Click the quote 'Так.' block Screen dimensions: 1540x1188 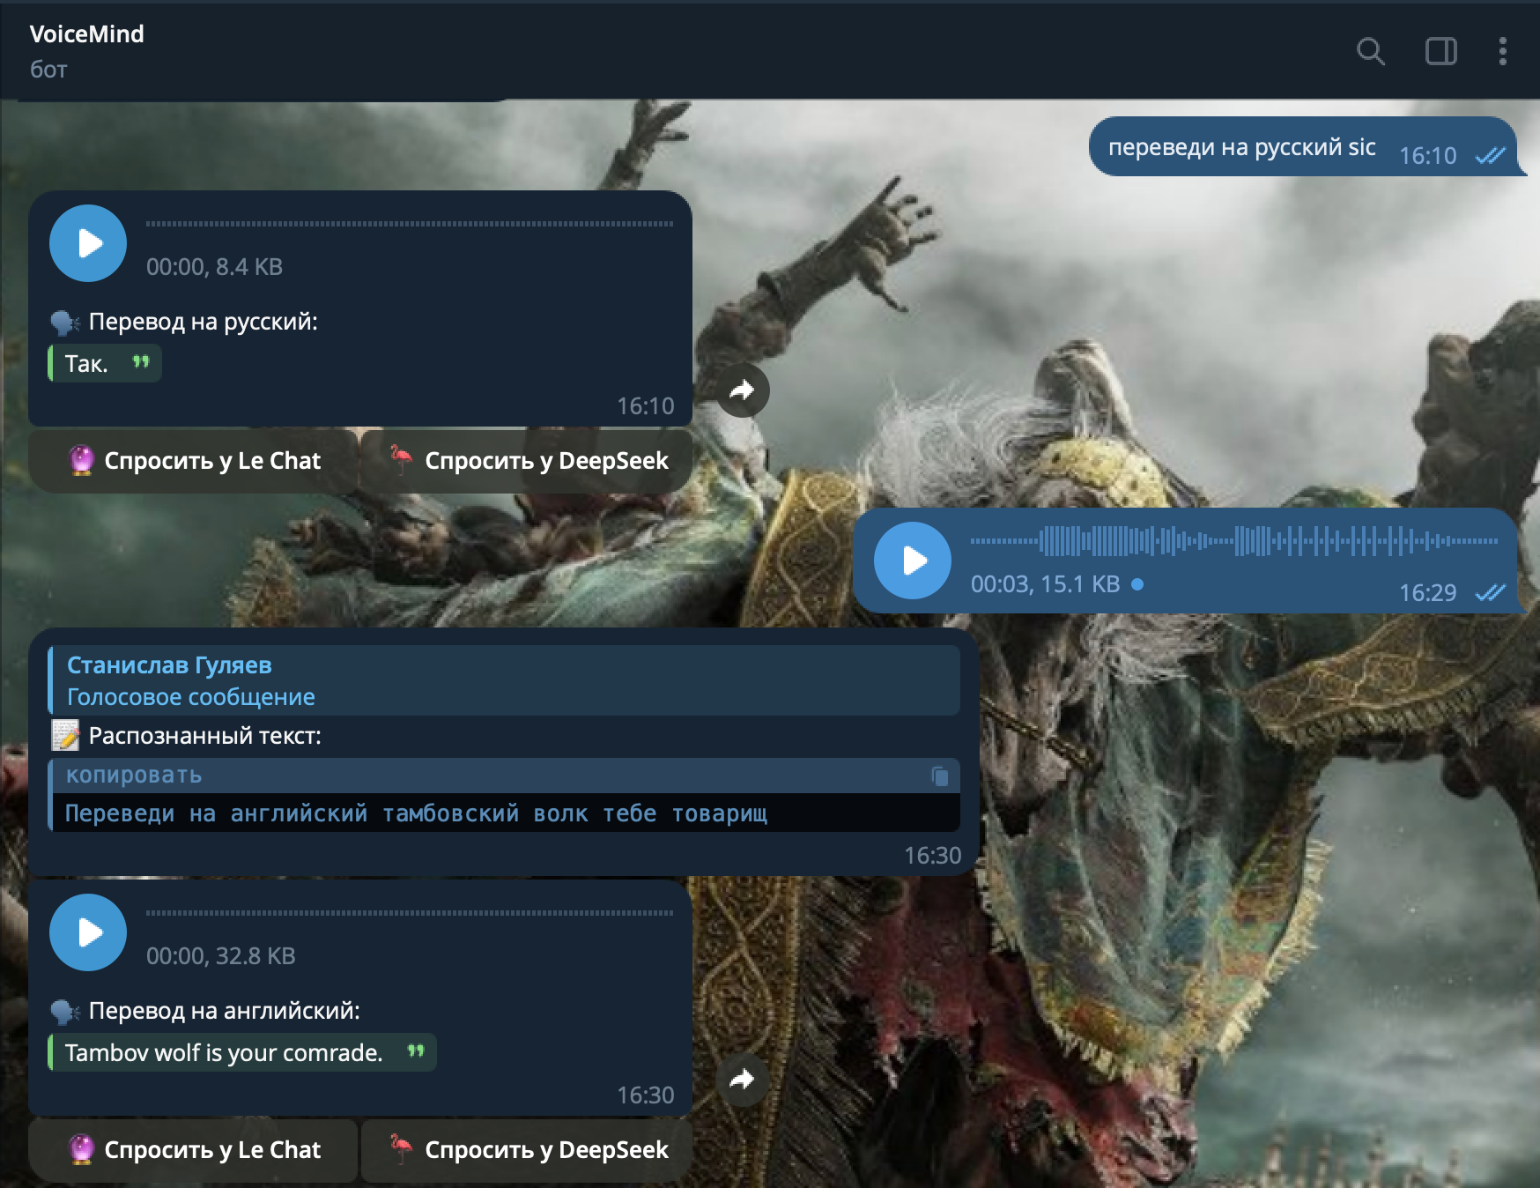coord(105,363)
